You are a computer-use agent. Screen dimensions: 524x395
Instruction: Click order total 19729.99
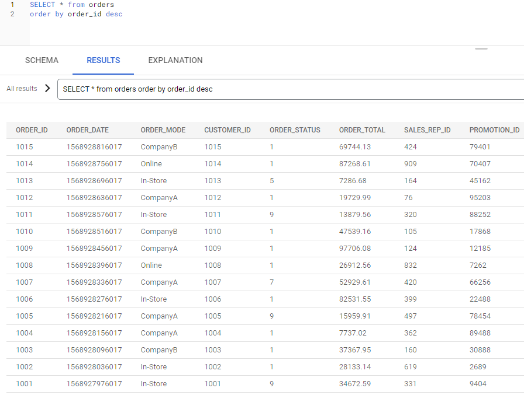pyautogui.click(x=355, y=198)
